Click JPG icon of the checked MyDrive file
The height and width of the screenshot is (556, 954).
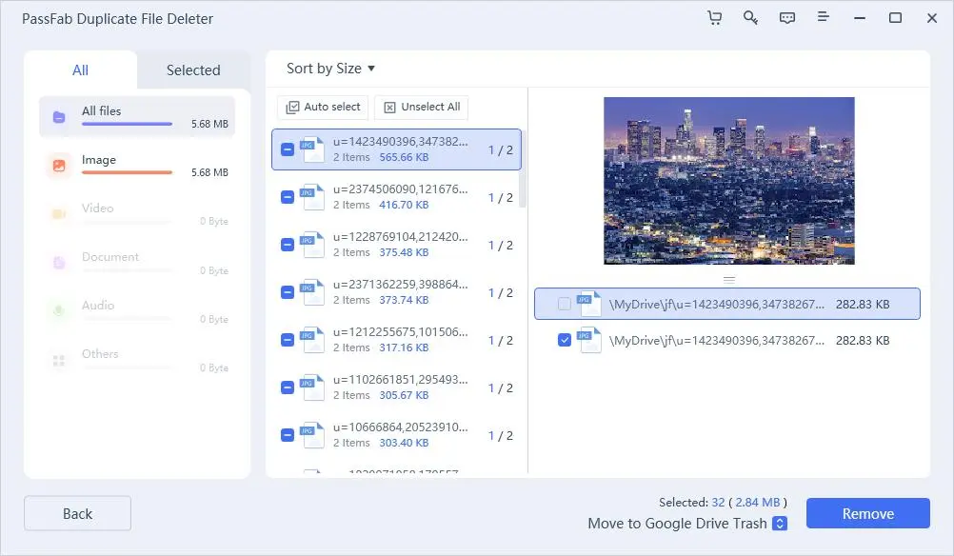point(589,340)
